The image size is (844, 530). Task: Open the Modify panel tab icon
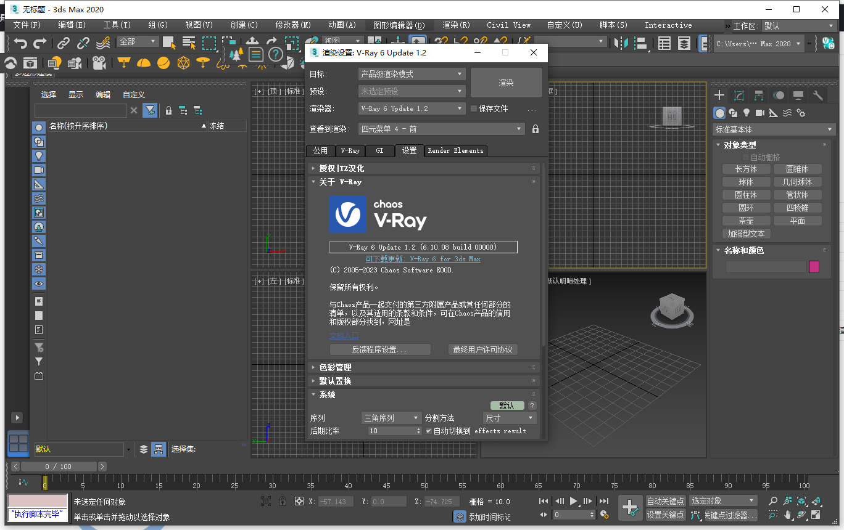click(x=739, y=95)
